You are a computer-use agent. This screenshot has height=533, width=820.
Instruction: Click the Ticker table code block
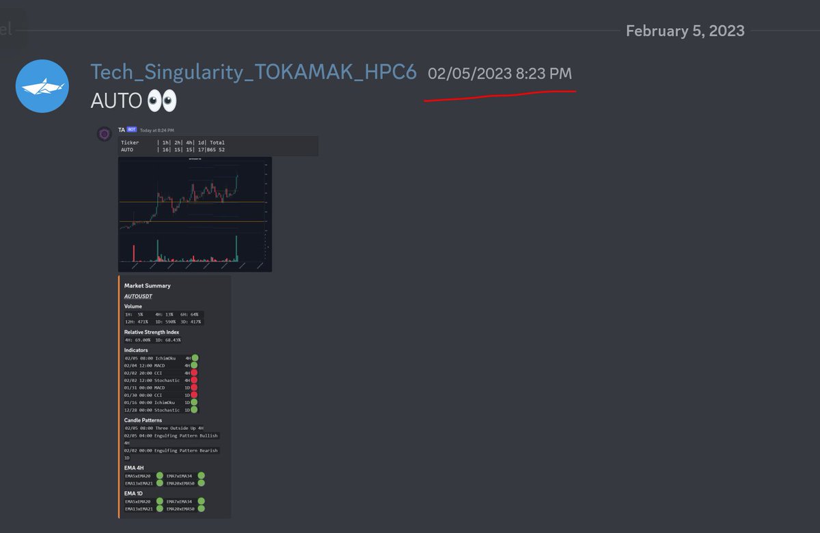(218, 146)
